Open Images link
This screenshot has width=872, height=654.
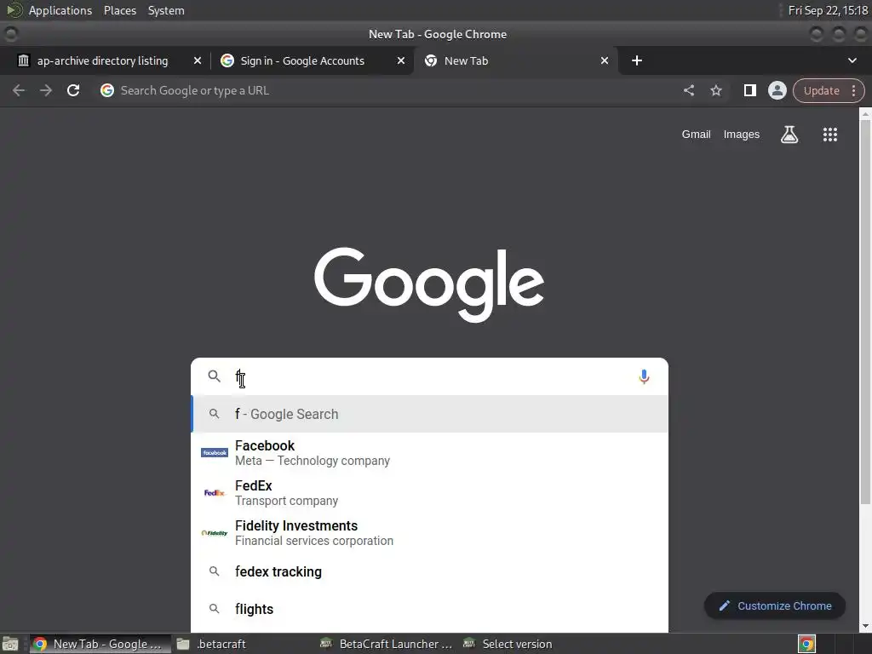(742, 134)
